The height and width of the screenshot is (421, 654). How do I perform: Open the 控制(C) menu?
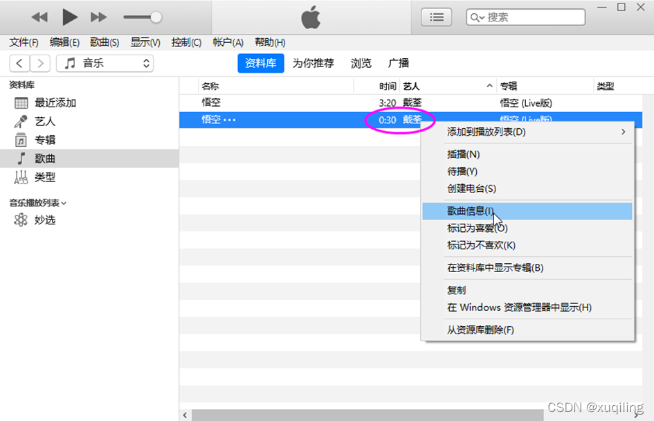coord(186,42)
